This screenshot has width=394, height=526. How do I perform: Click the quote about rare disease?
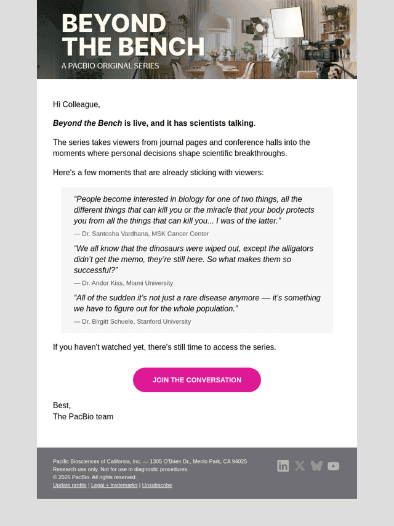tap(197, 303)
